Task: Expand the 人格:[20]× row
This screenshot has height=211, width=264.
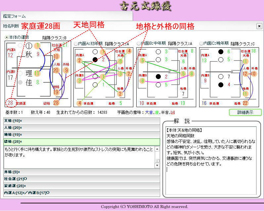Action: point(82,128)
